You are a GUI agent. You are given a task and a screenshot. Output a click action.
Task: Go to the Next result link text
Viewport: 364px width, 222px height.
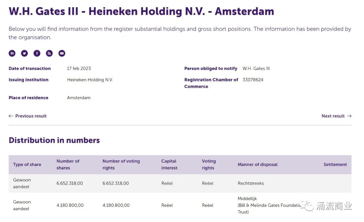[x=333, y=116]
